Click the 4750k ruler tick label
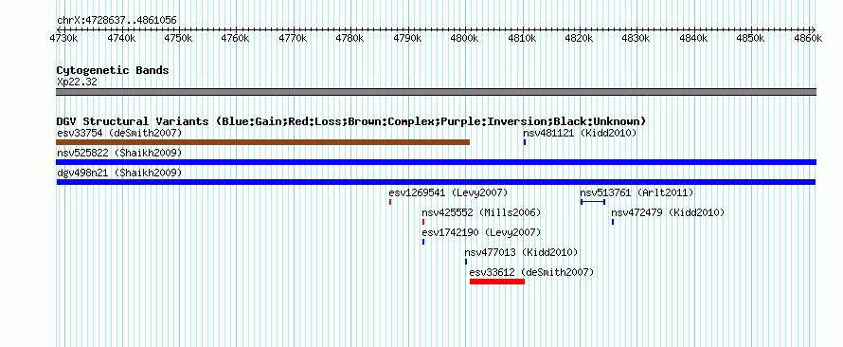The height and width of the screenshot is (347, 843). 178,38
